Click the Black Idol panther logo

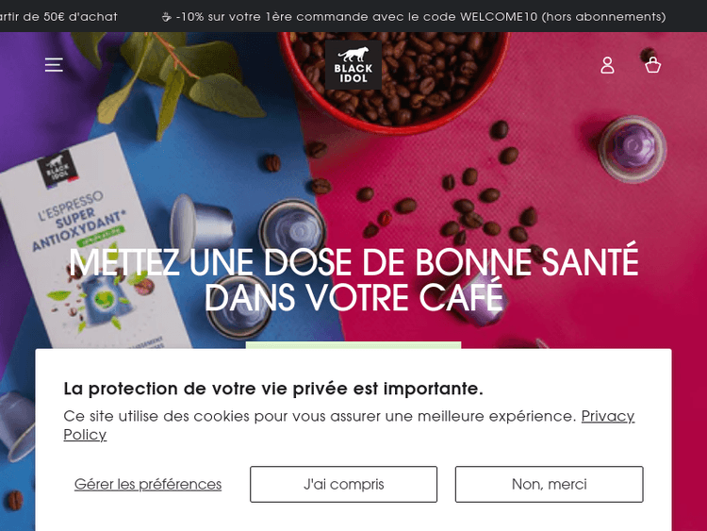pos(353,65)
